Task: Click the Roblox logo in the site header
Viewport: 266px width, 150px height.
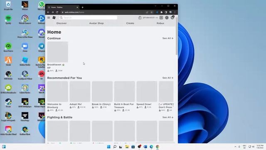Action: pos(54,17)
